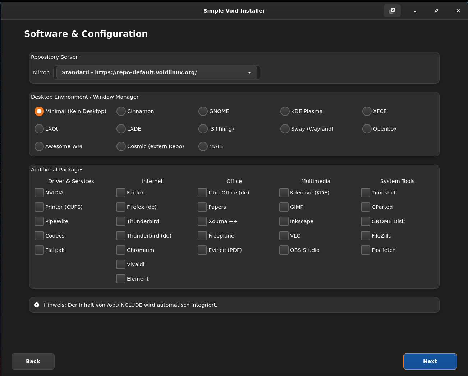
Task: Check the Flatpak option
Action: pos(39,250)
